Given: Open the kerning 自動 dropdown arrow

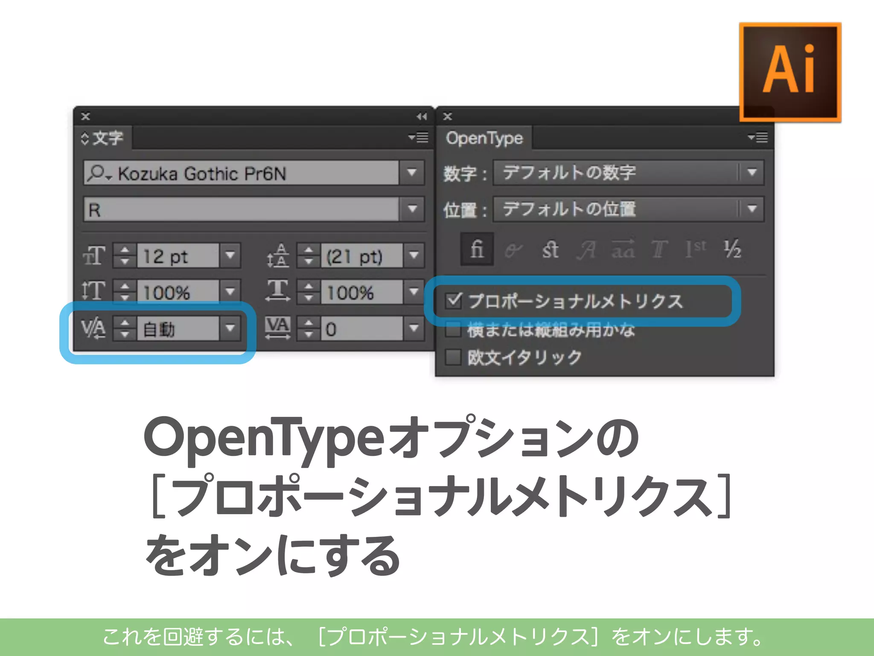Looking at the screenshot, I should point(230,328).
